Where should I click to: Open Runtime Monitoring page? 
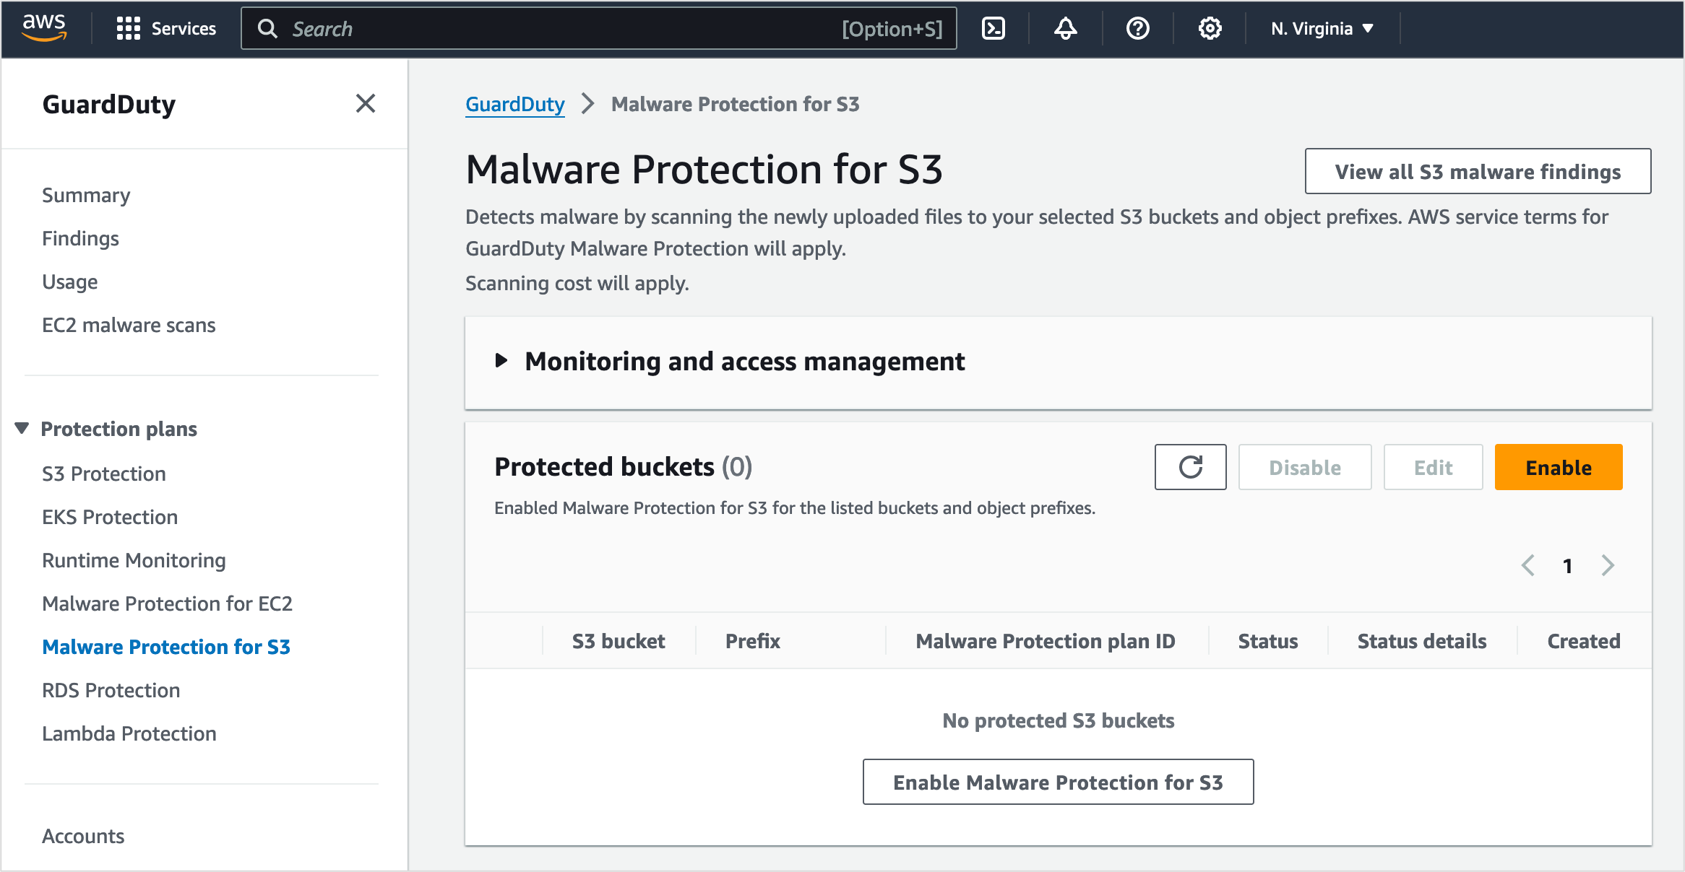134,560
